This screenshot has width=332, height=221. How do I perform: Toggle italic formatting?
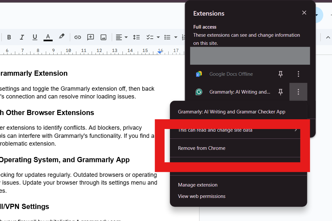click(22, 37)
